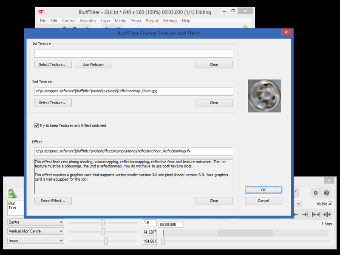Click the BluffTitler app icon in title bar
This screenshot has width=340, height=255.
pyautogui.click(x=41, y=12)
